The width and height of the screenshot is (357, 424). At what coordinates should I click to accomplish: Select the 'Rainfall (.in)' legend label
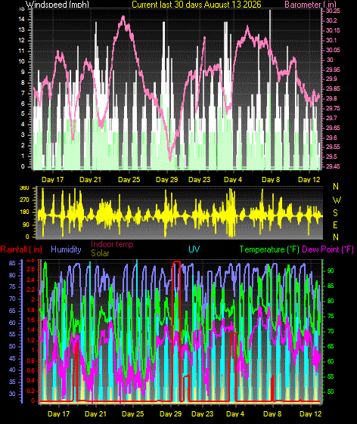pyautogui.click(x=21, y=249)
